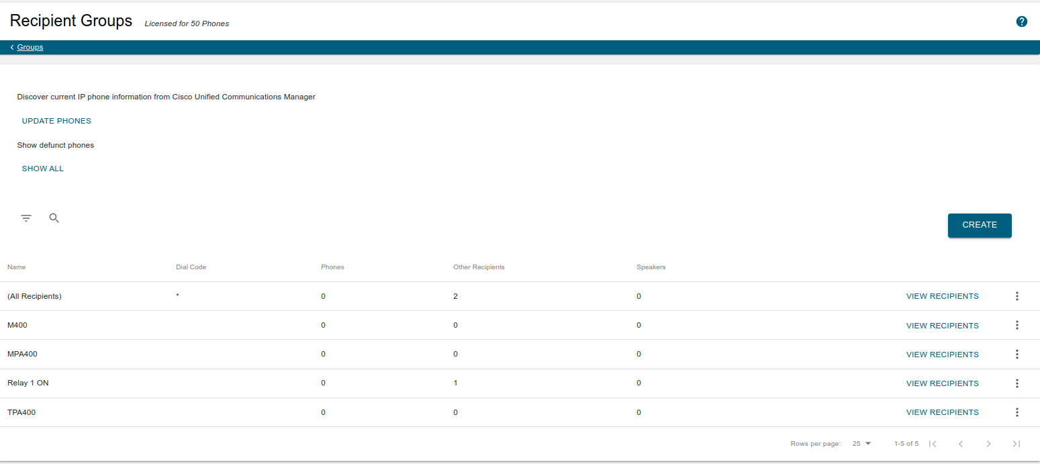View recipients for Relay 1 ON
Screen dimensions: 1040x464
942,383
